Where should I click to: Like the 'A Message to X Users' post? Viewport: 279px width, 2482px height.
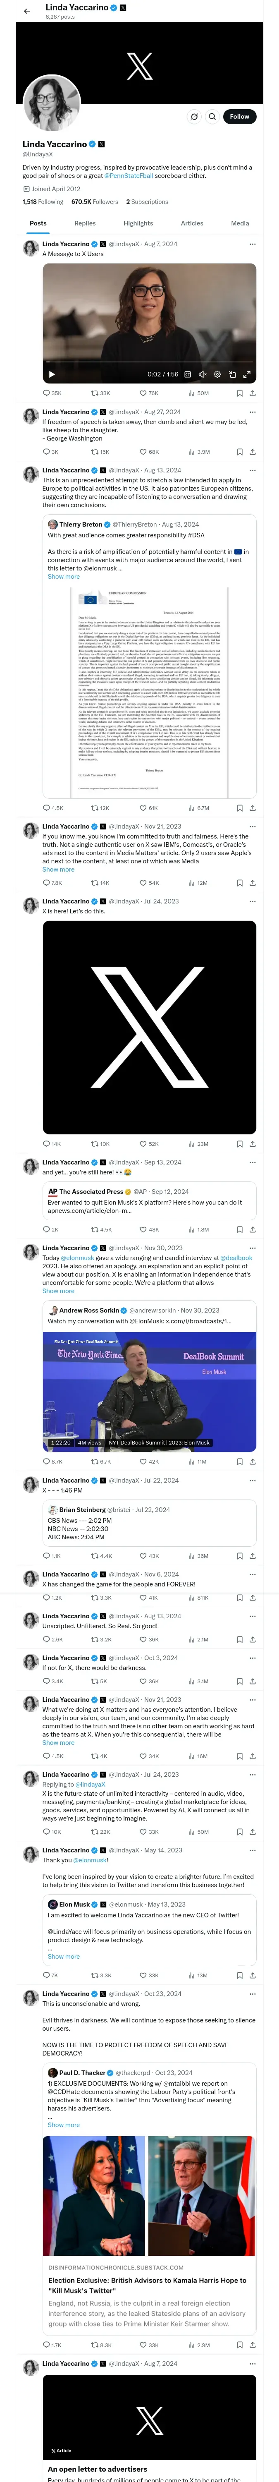143,393
